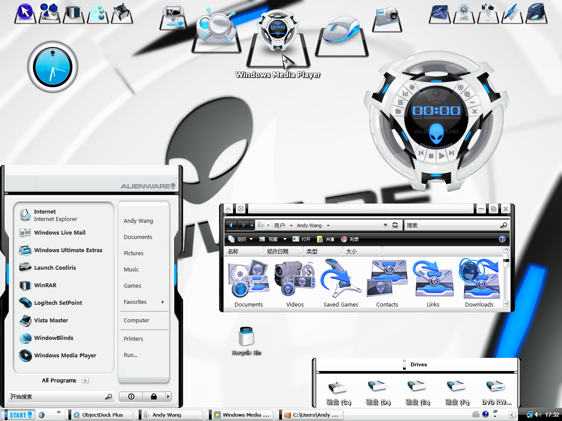This screenshot has height=421, width=562.
Task: Click 刻录 burn in the explorer toolbar
Action: click(350, 239)
